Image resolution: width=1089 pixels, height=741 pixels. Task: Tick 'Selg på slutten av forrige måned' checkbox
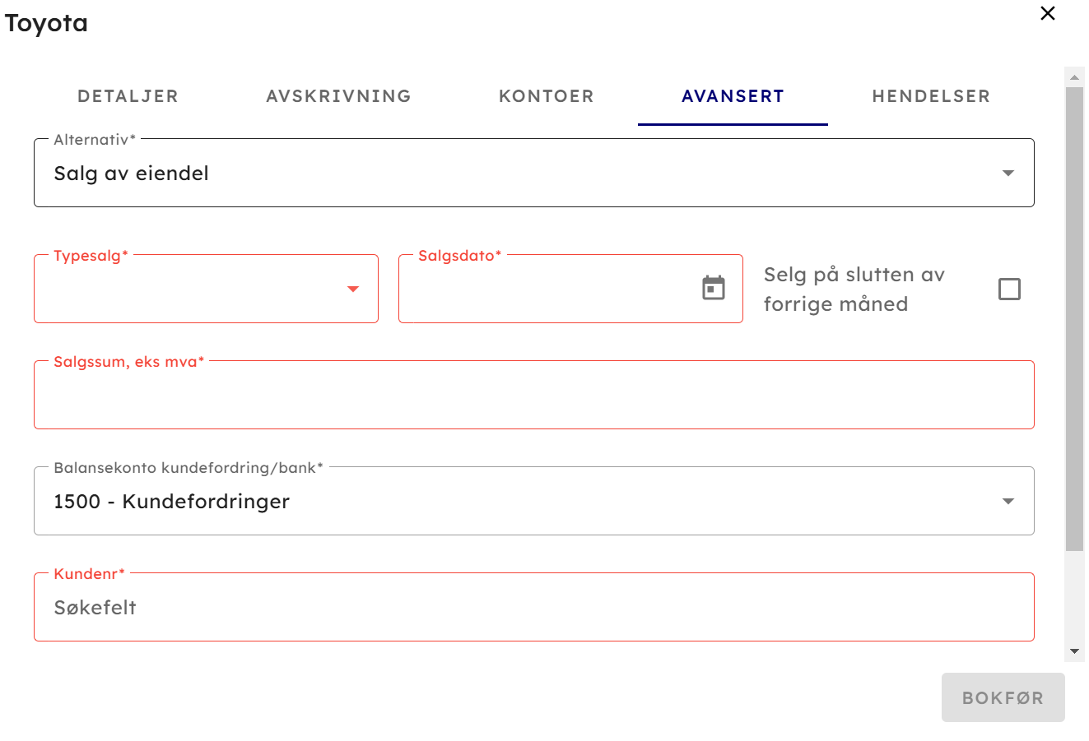[x=1009, y=289]
